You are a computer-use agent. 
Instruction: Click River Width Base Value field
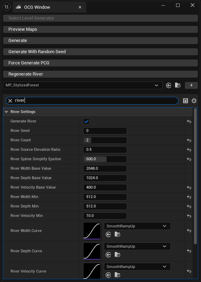(105, 169)
